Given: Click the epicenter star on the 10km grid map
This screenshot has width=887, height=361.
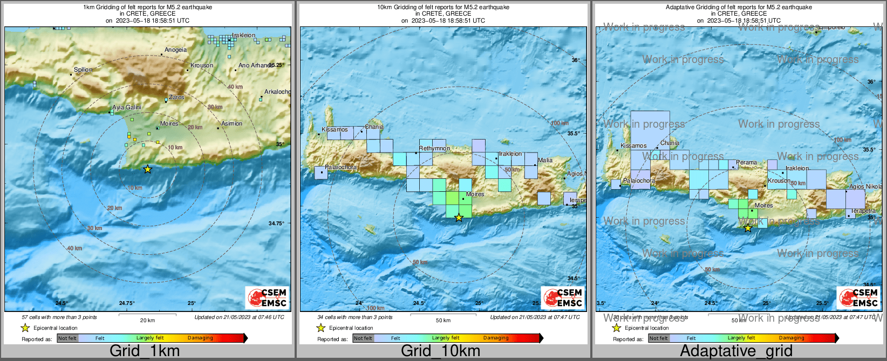Looking at the screenshot, I should pos(459,218).
